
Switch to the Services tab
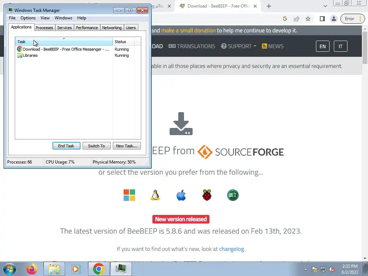click(64, 28)
